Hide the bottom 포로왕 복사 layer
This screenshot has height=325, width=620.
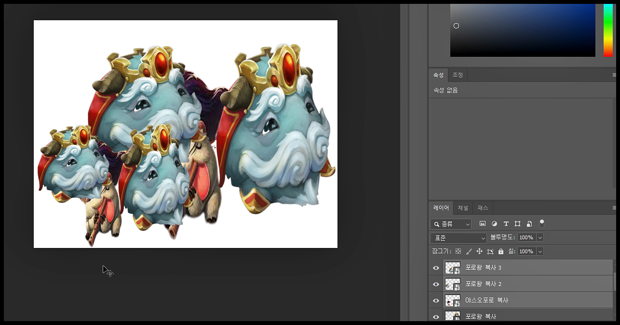(436, 316)
